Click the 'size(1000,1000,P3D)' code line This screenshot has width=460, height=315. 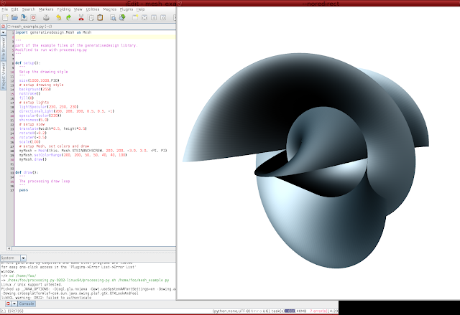[40, 80]
